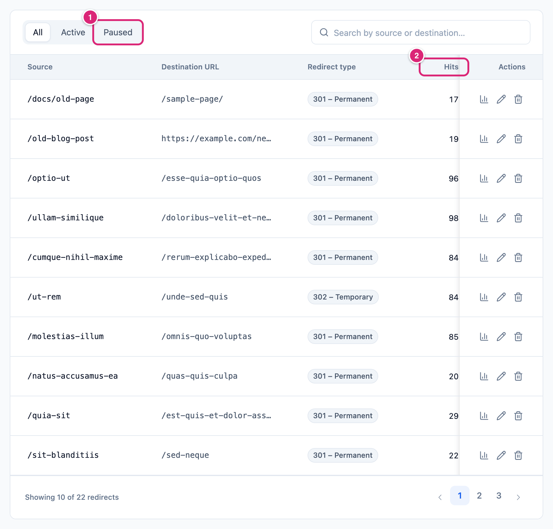Delete the /natus-accusamus-ea redirect
Screen dimensions: 553x529
(x=518, y=376)
